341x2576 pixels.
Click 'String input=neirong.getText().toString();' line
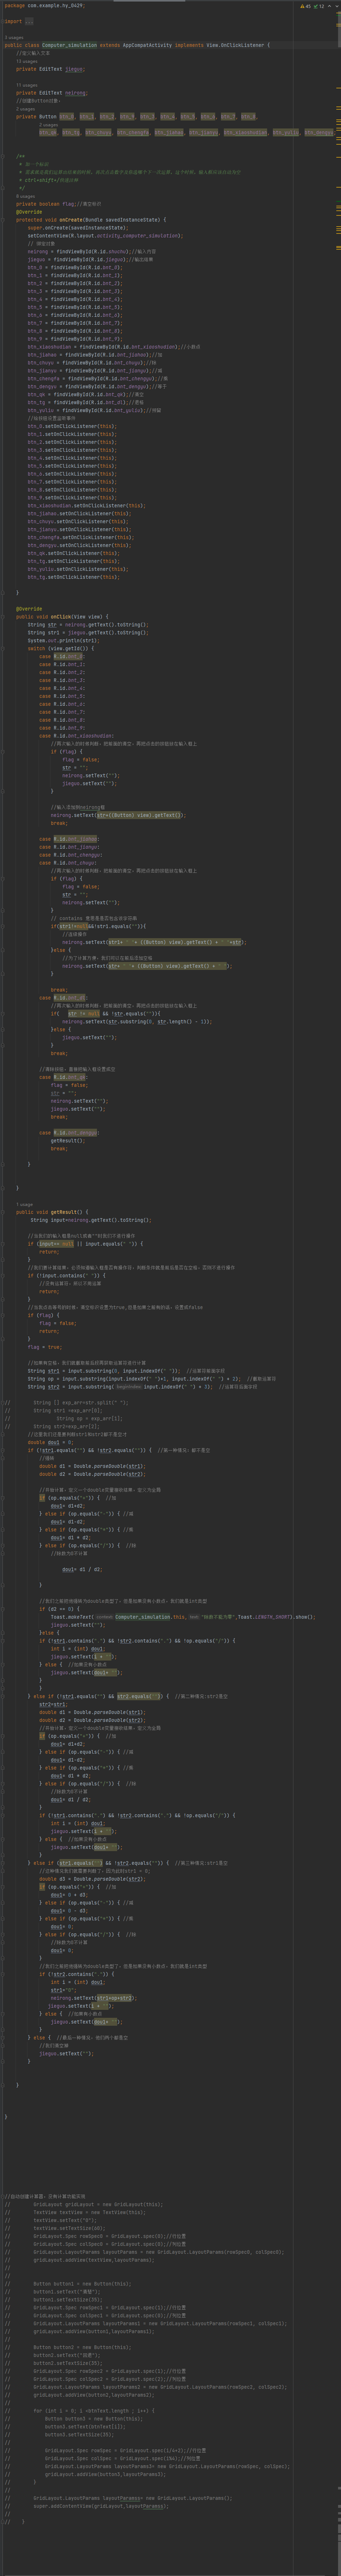[90, 1220]
